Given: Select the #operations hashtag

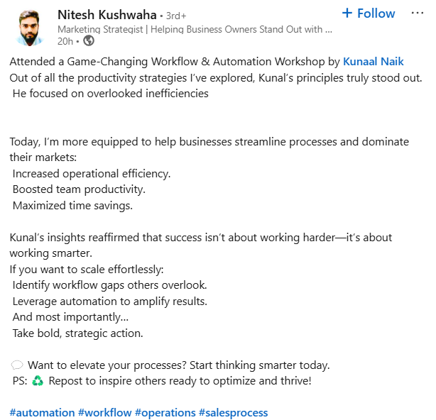Looking at the screenshot, I should click(x=165, y=412).
